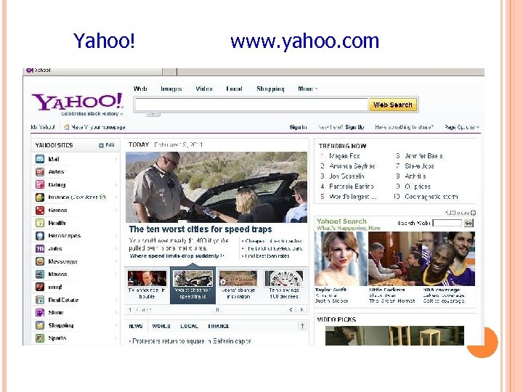The height and width of the screenshot is (392, 523).
Task: Open the Games sidebar icon
Action: [x=40, y=211]
